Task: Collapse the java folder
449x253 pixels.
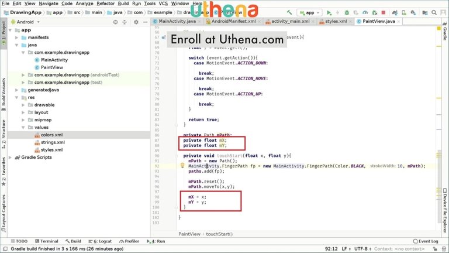Action: pos(16,45)
